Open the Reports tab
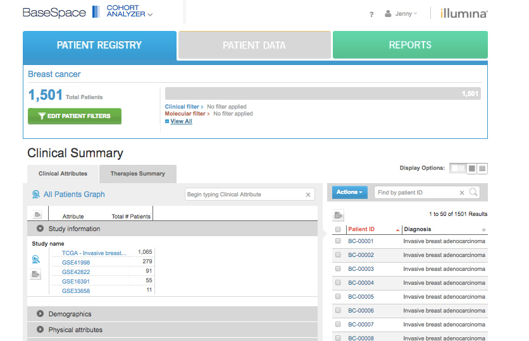The width and height of the screenshot is (529, 341). [x=410, y=45]
